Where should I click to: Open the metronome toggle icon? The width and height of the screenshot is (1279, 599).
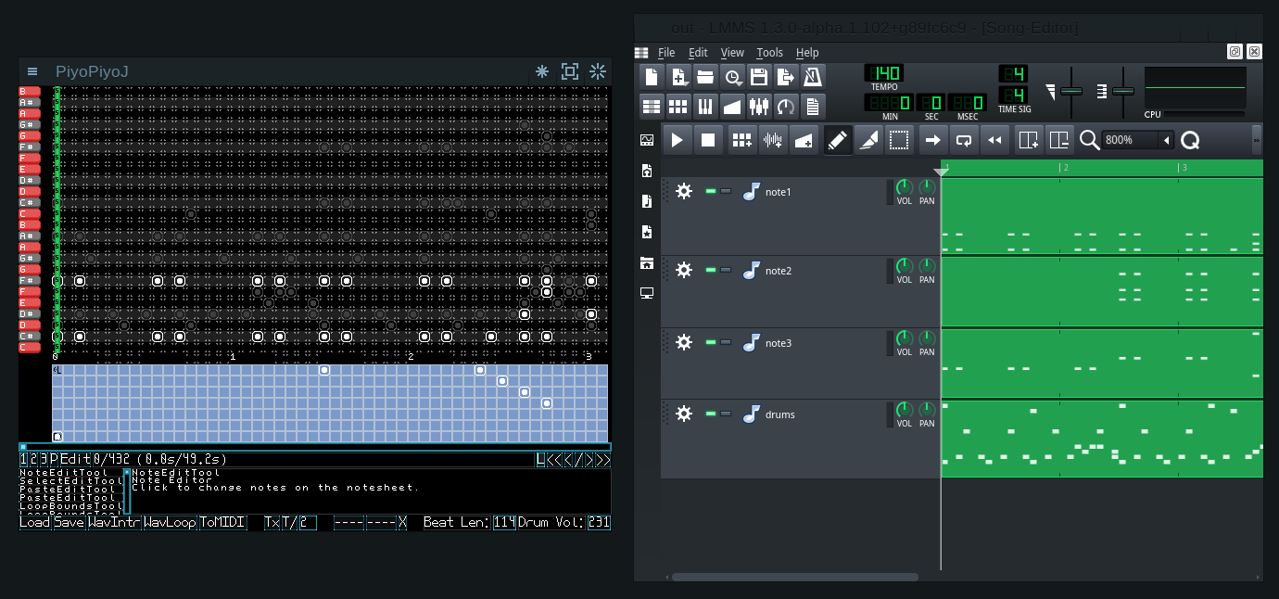pyautogui.click(x=812, y=77)
